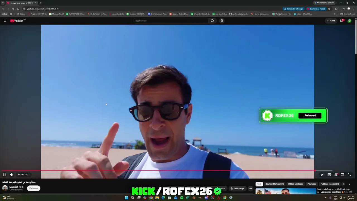Image resolution: width=357 pixels, height=201 pixels.
Task: Select the Source : Mambah Fit chip
Action: [274, 184]
